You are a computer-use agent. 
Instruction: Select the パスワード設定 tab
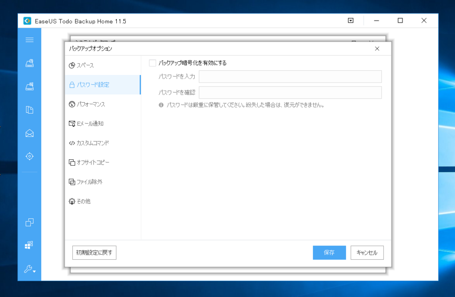[103, 85]
